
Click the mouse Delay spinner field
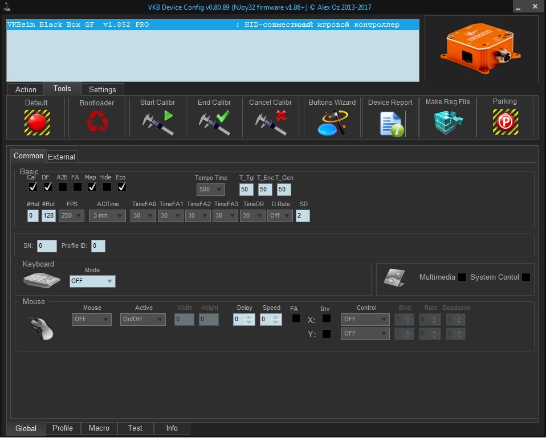244,320
